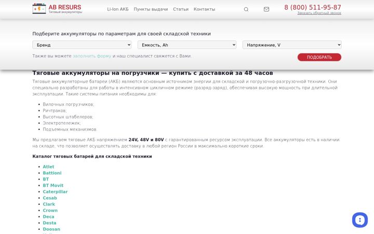Open the Контакты menu item
This screenshot has height=234, width=374.
click(x=205, y=9)
